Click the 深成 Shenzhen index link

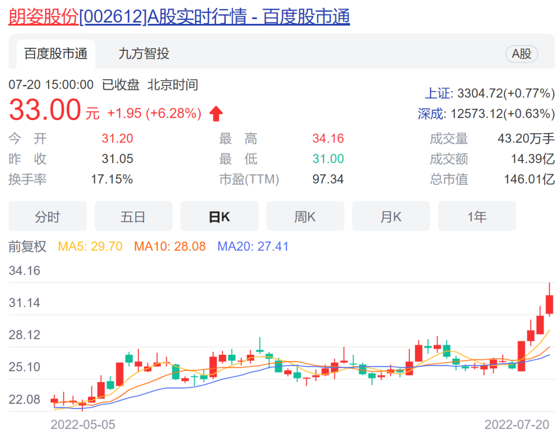point(431,111)
